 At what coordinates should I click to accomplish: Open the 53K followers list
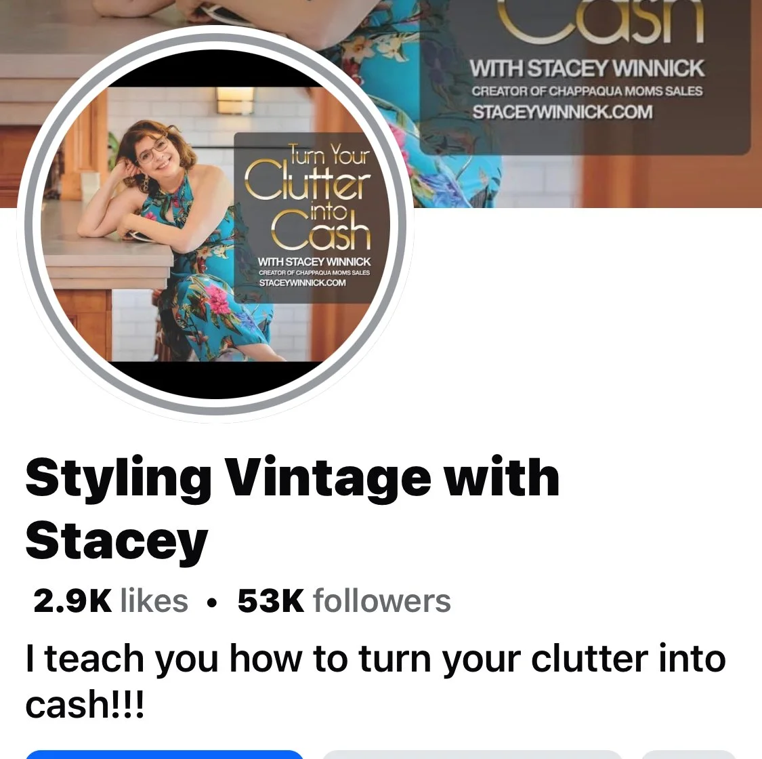(344, 601)
